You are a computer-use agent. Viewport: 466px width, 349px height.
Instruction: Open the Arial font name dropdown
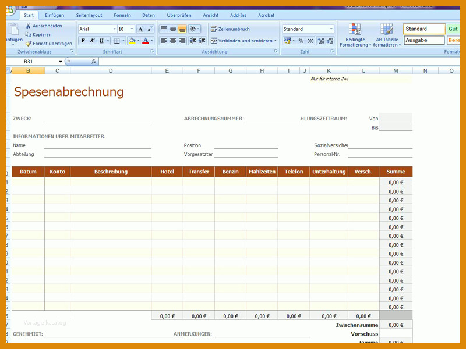(114, 29)
